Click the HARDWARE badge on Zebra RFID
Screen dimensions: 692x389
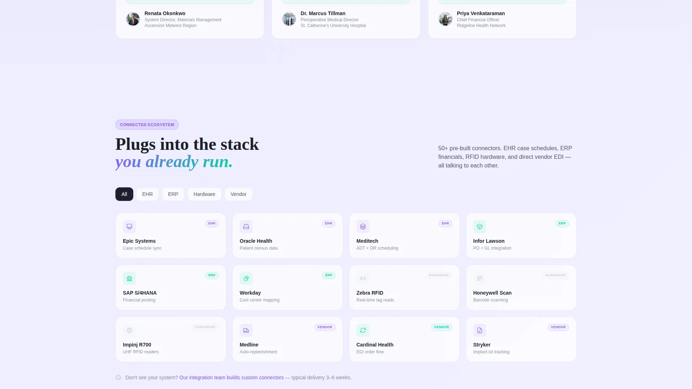(x=439, y=275)
